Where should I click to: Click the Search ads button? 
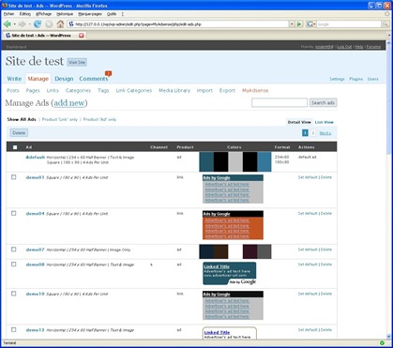(x=323, y=103)
